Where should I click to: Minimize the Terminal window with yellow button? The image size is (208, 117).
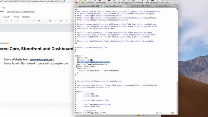79,3
